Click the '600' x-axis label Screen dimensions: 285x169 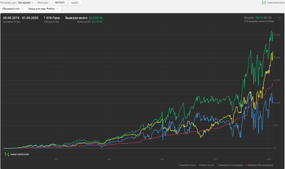[162, 159]
